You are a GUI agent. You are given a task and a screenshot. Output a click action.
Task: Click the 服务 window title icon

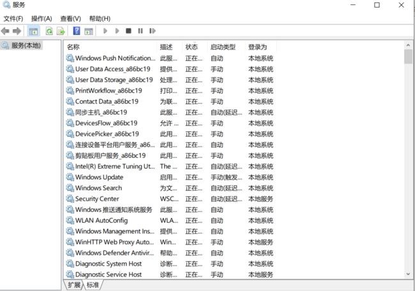(x=6, y=4)
